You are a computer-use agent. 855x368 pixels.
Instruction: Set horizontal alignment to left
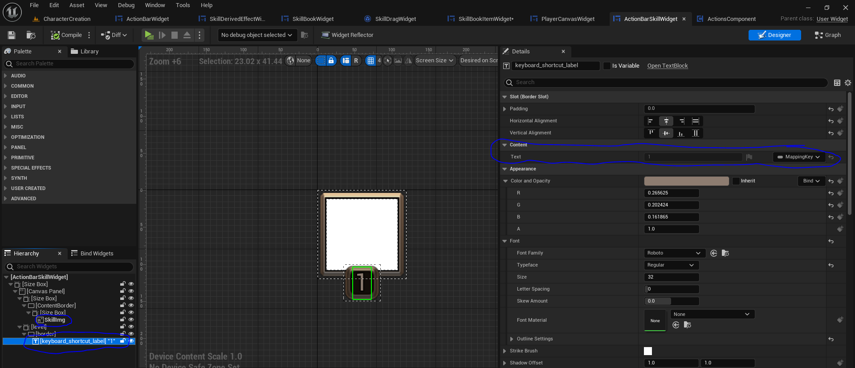click(x=651, y=121)
